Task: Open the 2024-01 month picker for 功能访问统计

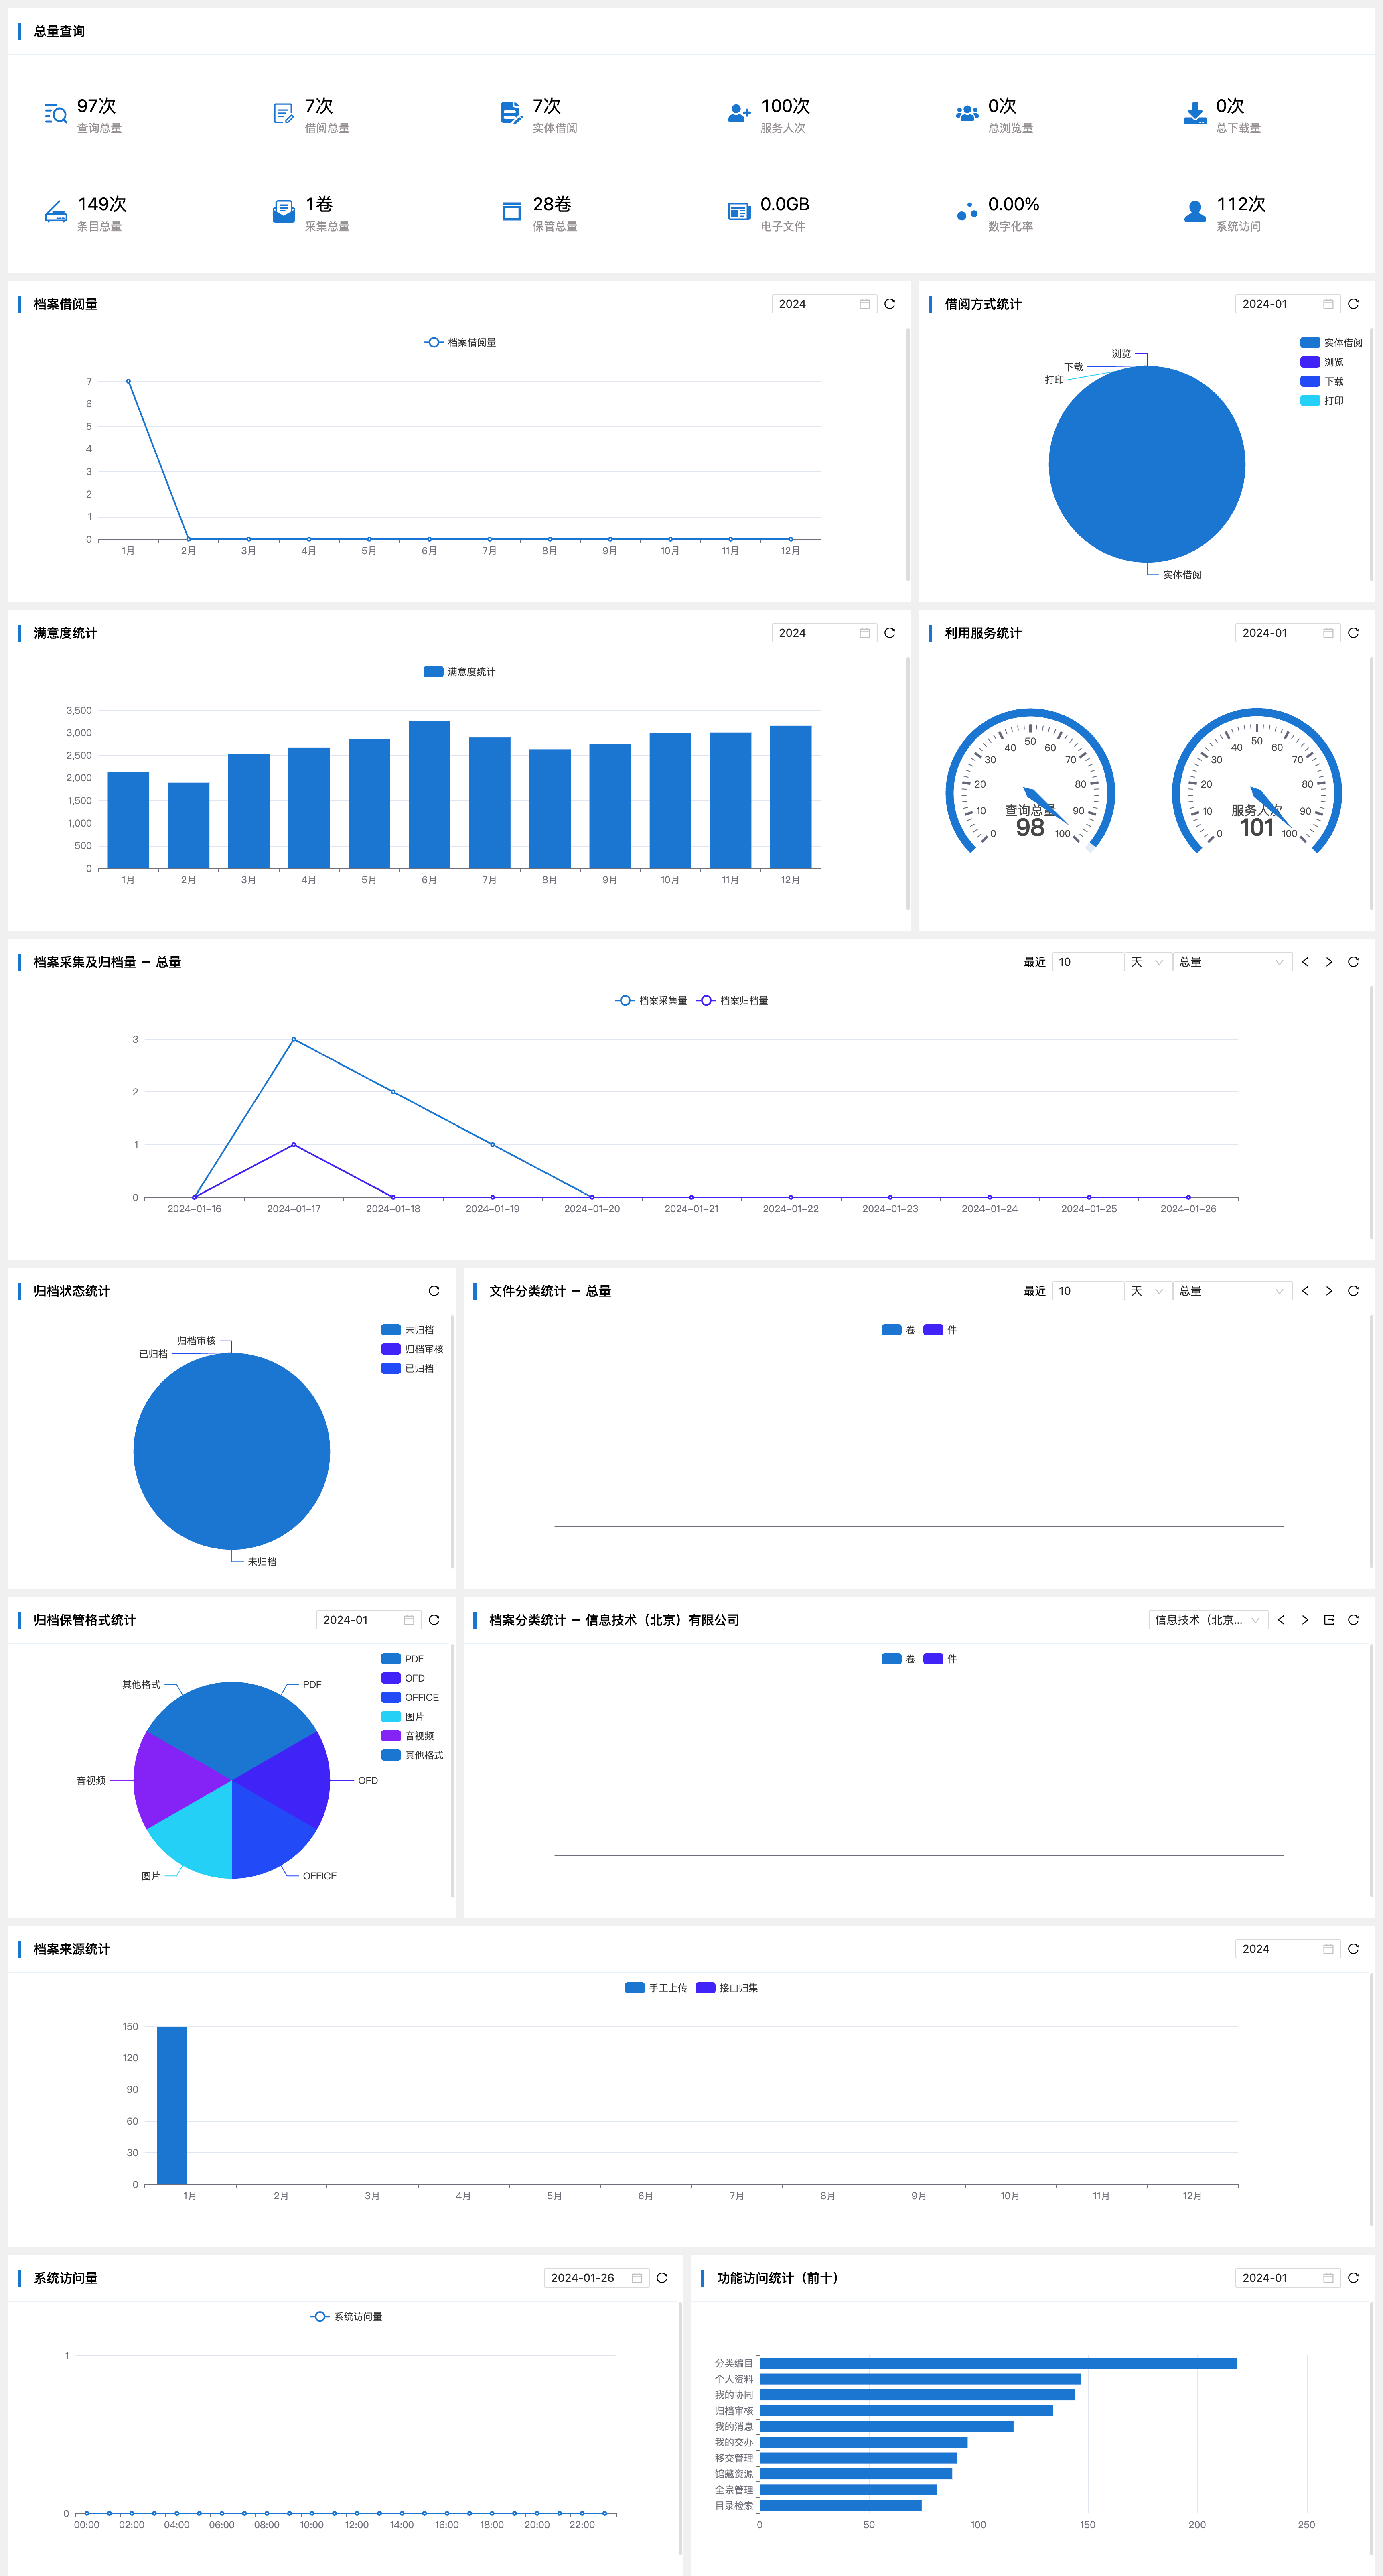Action: [x=1288, y=2278]
